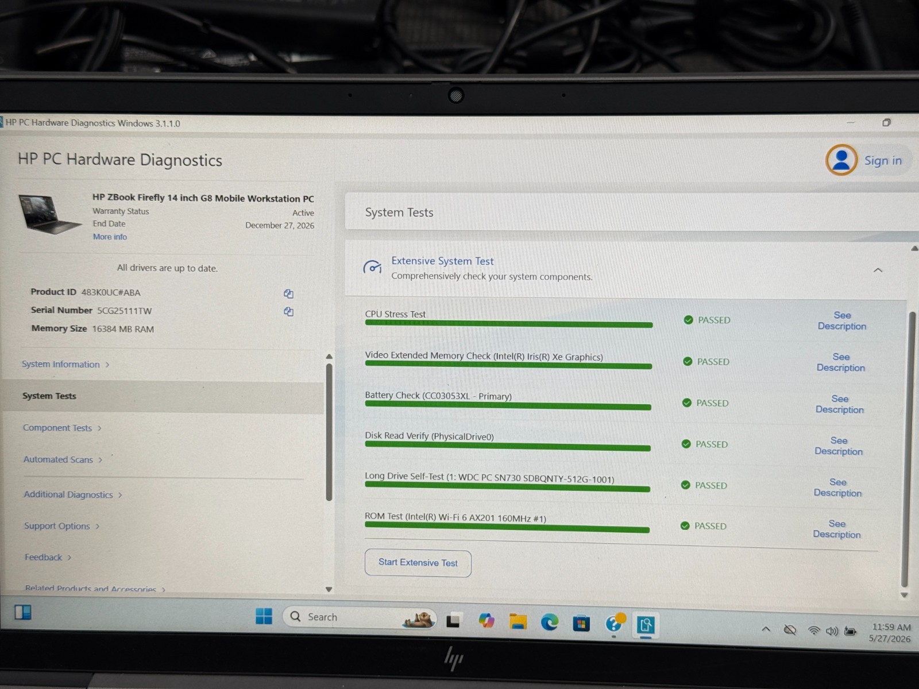The width and height of the screenshot is (919, 689).
Task: See Description for ROM Test
Action: click(x=837, y=529)
